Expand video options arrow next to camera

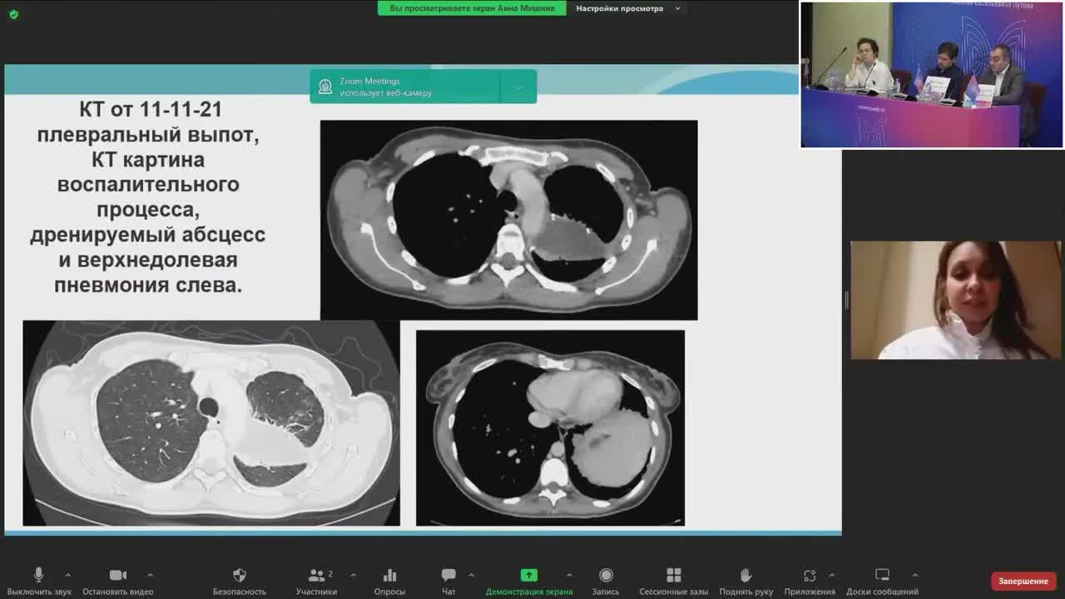[150, 575]
